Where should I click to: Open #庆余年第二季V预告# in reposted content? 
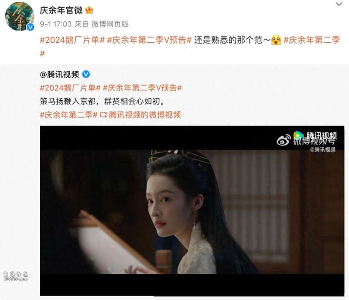(x=142, y=88)
